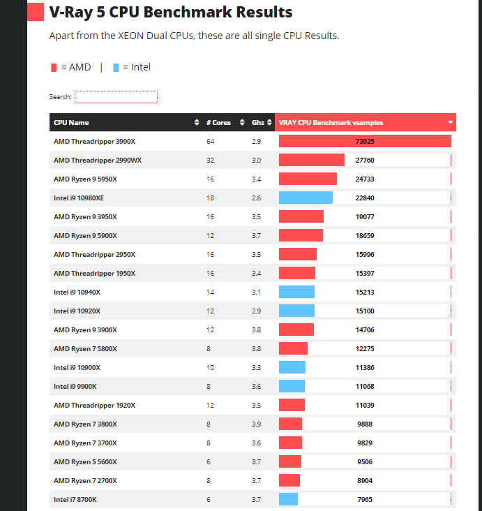482x511 pixels.
Task: Click the blue Intel legend square
Action: click(x=116, y=68)
